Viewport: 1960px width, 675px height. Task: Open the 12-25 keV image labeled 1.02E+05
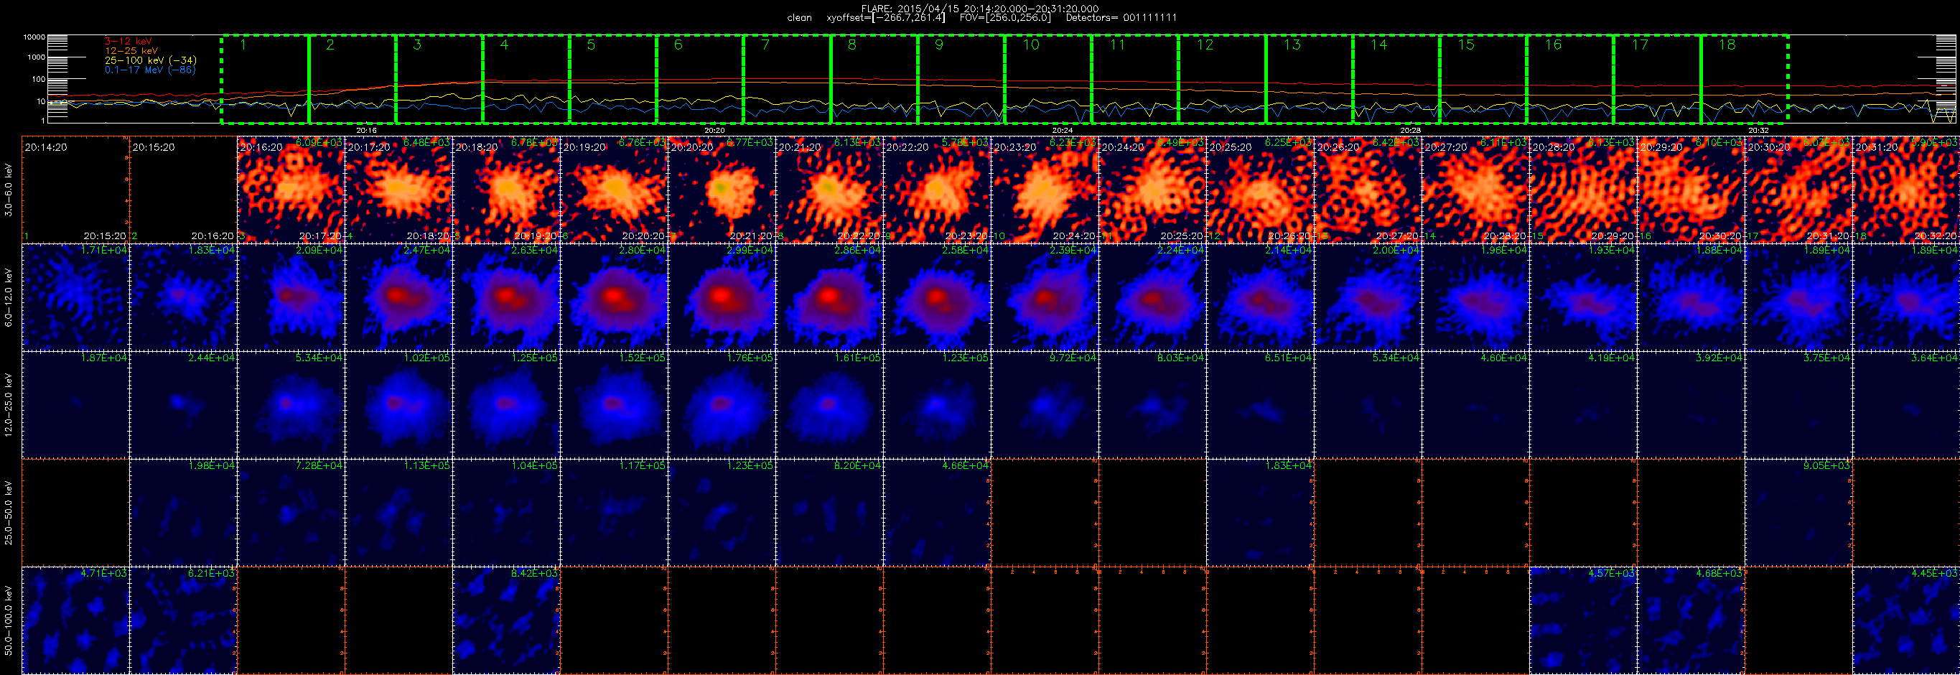(398, 405)
